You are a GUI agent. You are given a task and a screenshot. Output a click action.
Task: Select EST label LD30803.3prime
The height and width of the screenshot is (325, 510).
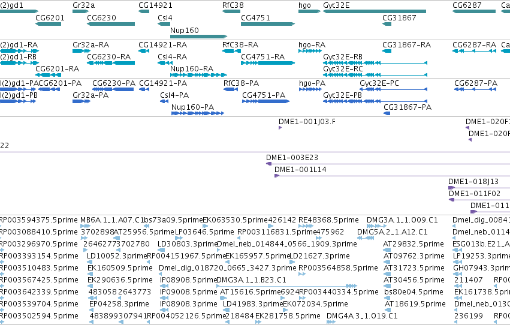[187, 244]
